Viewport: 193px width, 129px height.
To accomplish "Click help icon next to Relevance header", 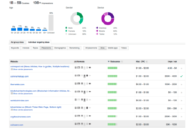I will tap(122, 62).
